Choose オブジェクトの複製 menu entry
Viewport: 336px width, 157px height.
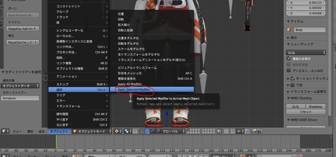(x=79, y=69)
